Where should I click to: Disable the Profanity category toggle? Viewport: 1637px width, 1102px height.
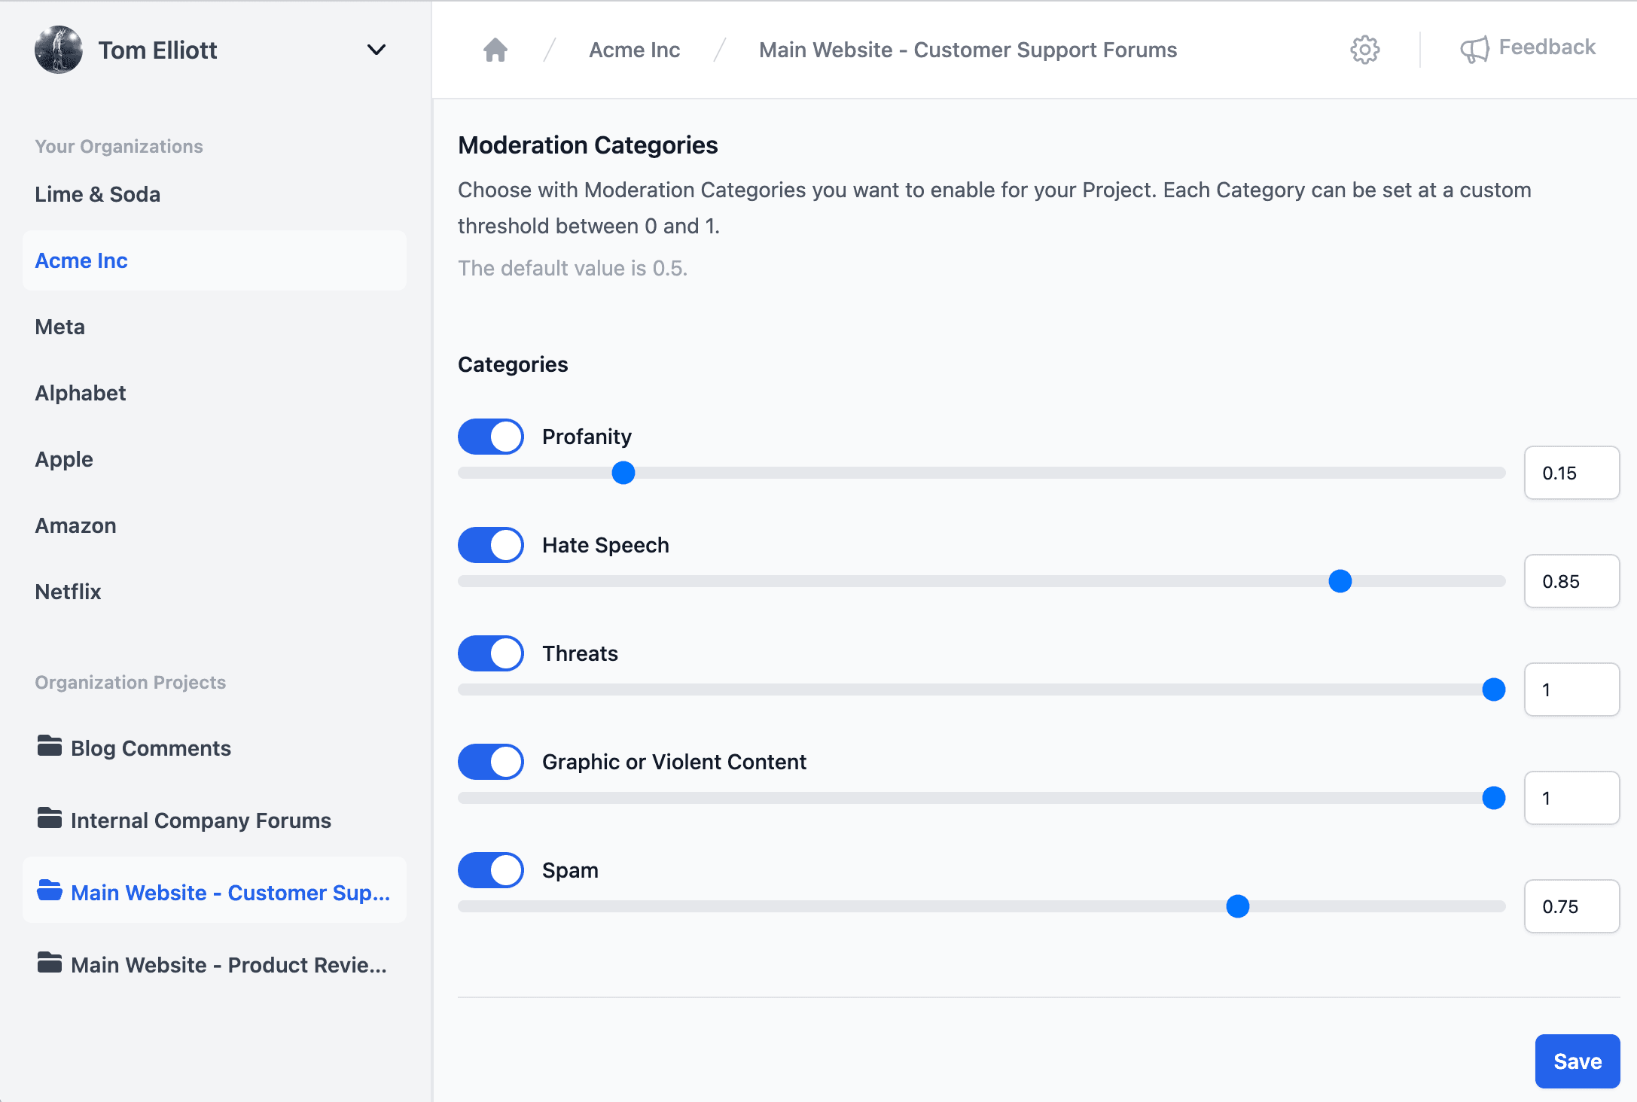coord(491,437)
